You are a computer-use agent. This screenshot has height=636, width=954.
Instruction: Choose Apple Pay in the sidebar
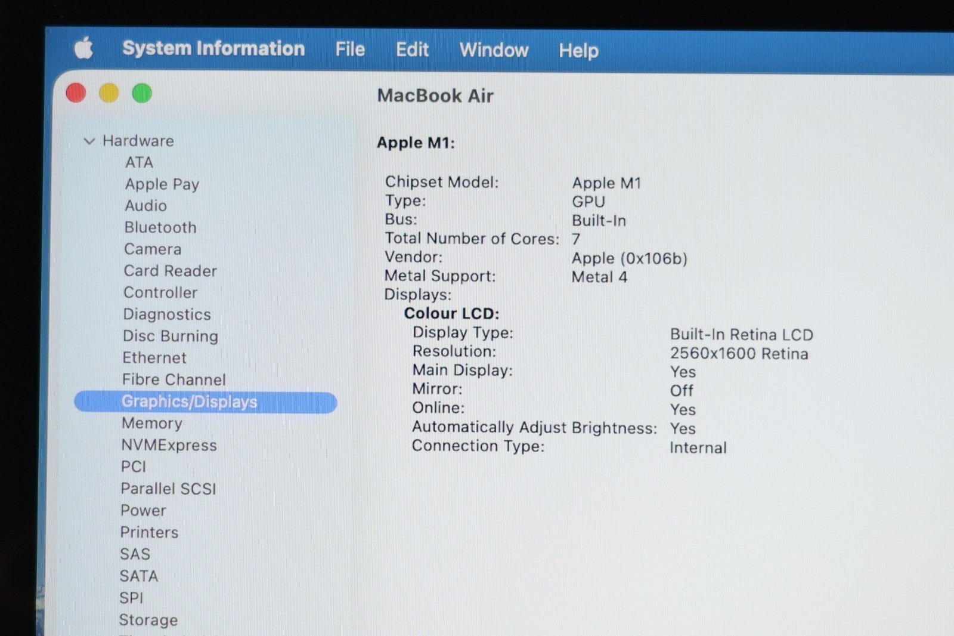162,184
